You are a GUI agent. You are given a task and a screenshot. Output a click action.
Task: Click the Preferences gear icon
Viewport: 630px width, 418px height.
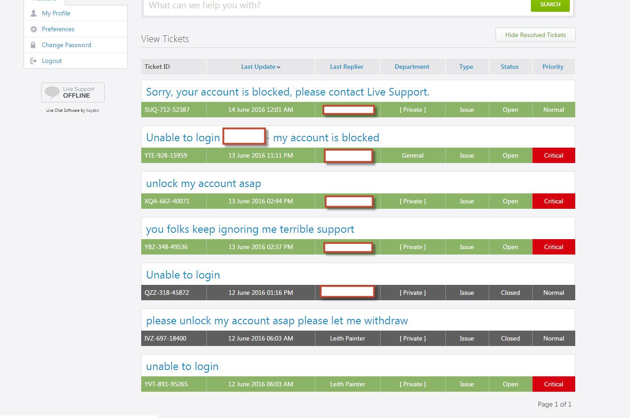click(x=33, y=29)
